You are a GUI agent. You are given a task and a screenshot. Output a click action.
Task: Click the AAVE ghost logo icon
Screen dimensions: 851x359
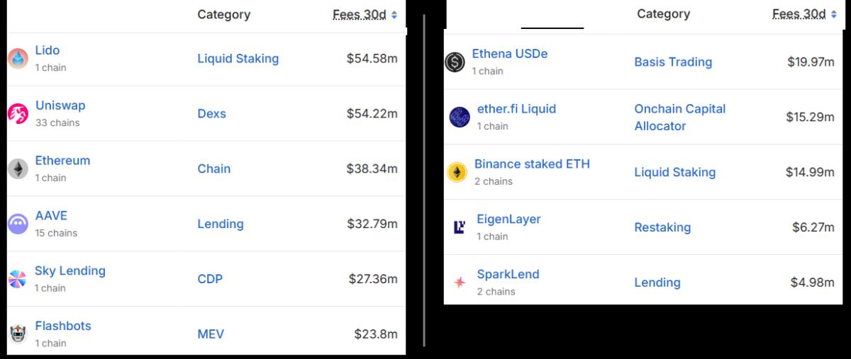click(18, 224)
